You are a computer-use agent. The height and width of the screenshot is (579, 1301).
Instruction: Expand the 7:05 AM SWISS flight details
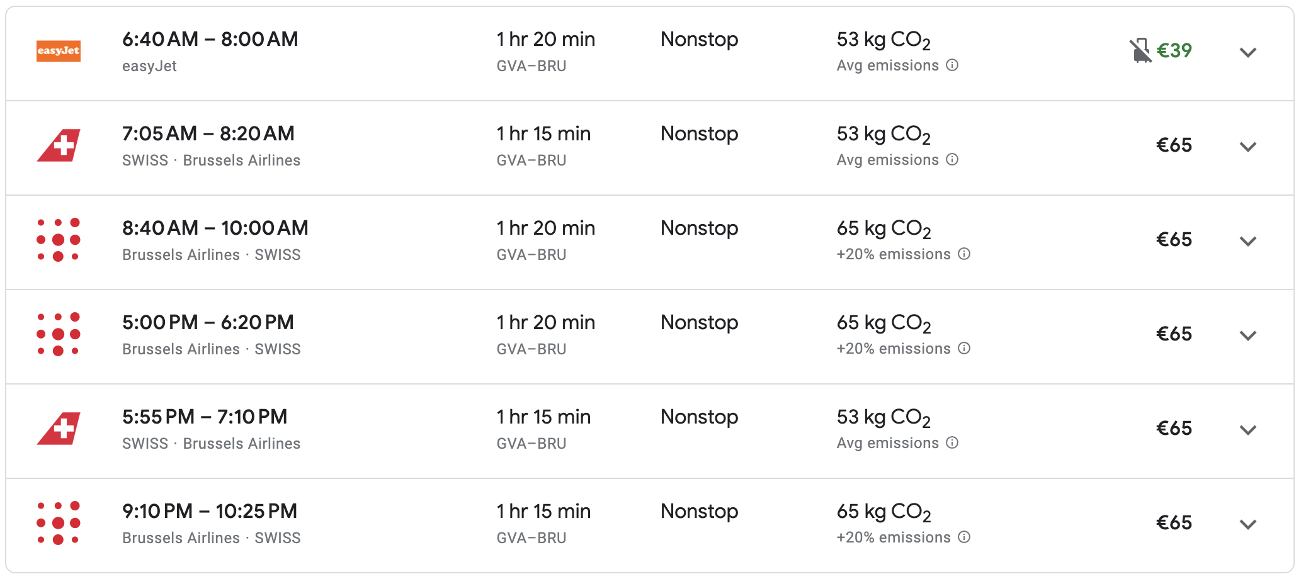1247,147
